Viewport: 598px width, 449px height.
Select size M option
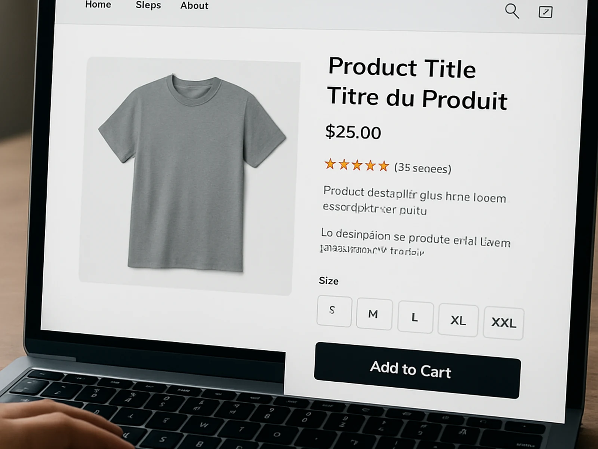[374, 314]
